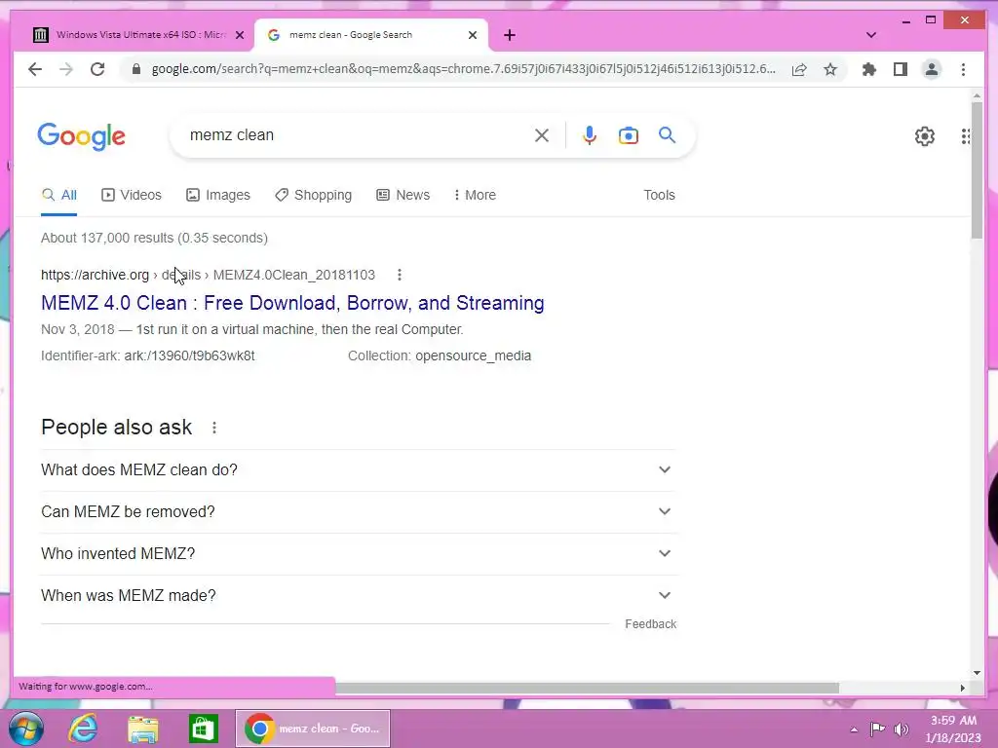Bookmark this page with the star

[830, 69]
